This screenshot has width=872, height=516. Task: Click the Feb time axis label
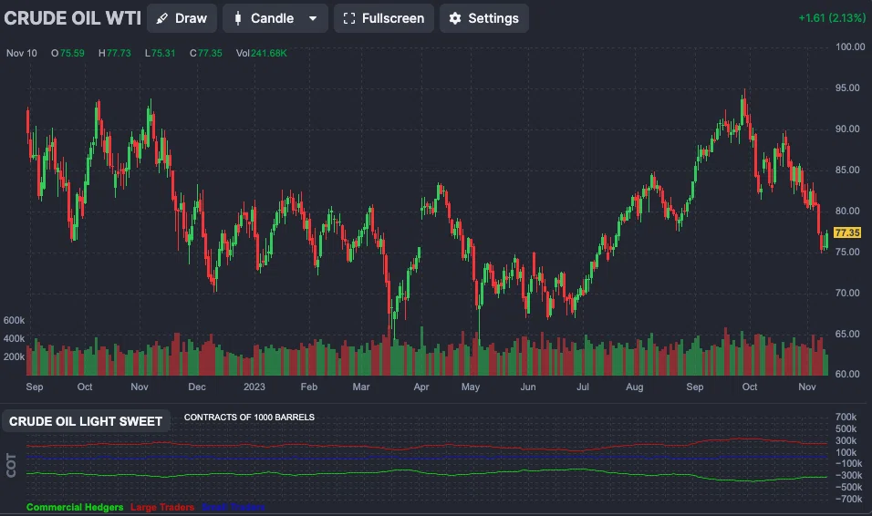click(309, 387)
